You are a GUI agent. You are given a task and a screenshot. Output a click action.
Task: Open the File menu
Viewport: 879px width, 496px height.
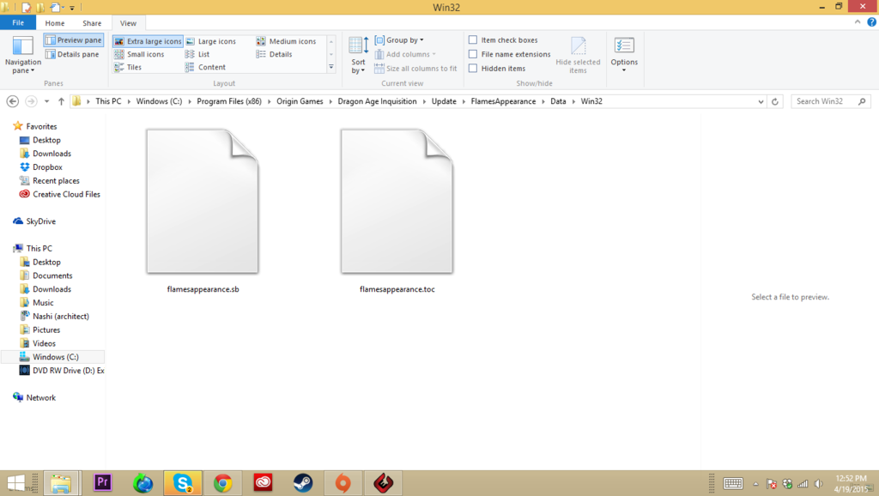click(18, 22)
